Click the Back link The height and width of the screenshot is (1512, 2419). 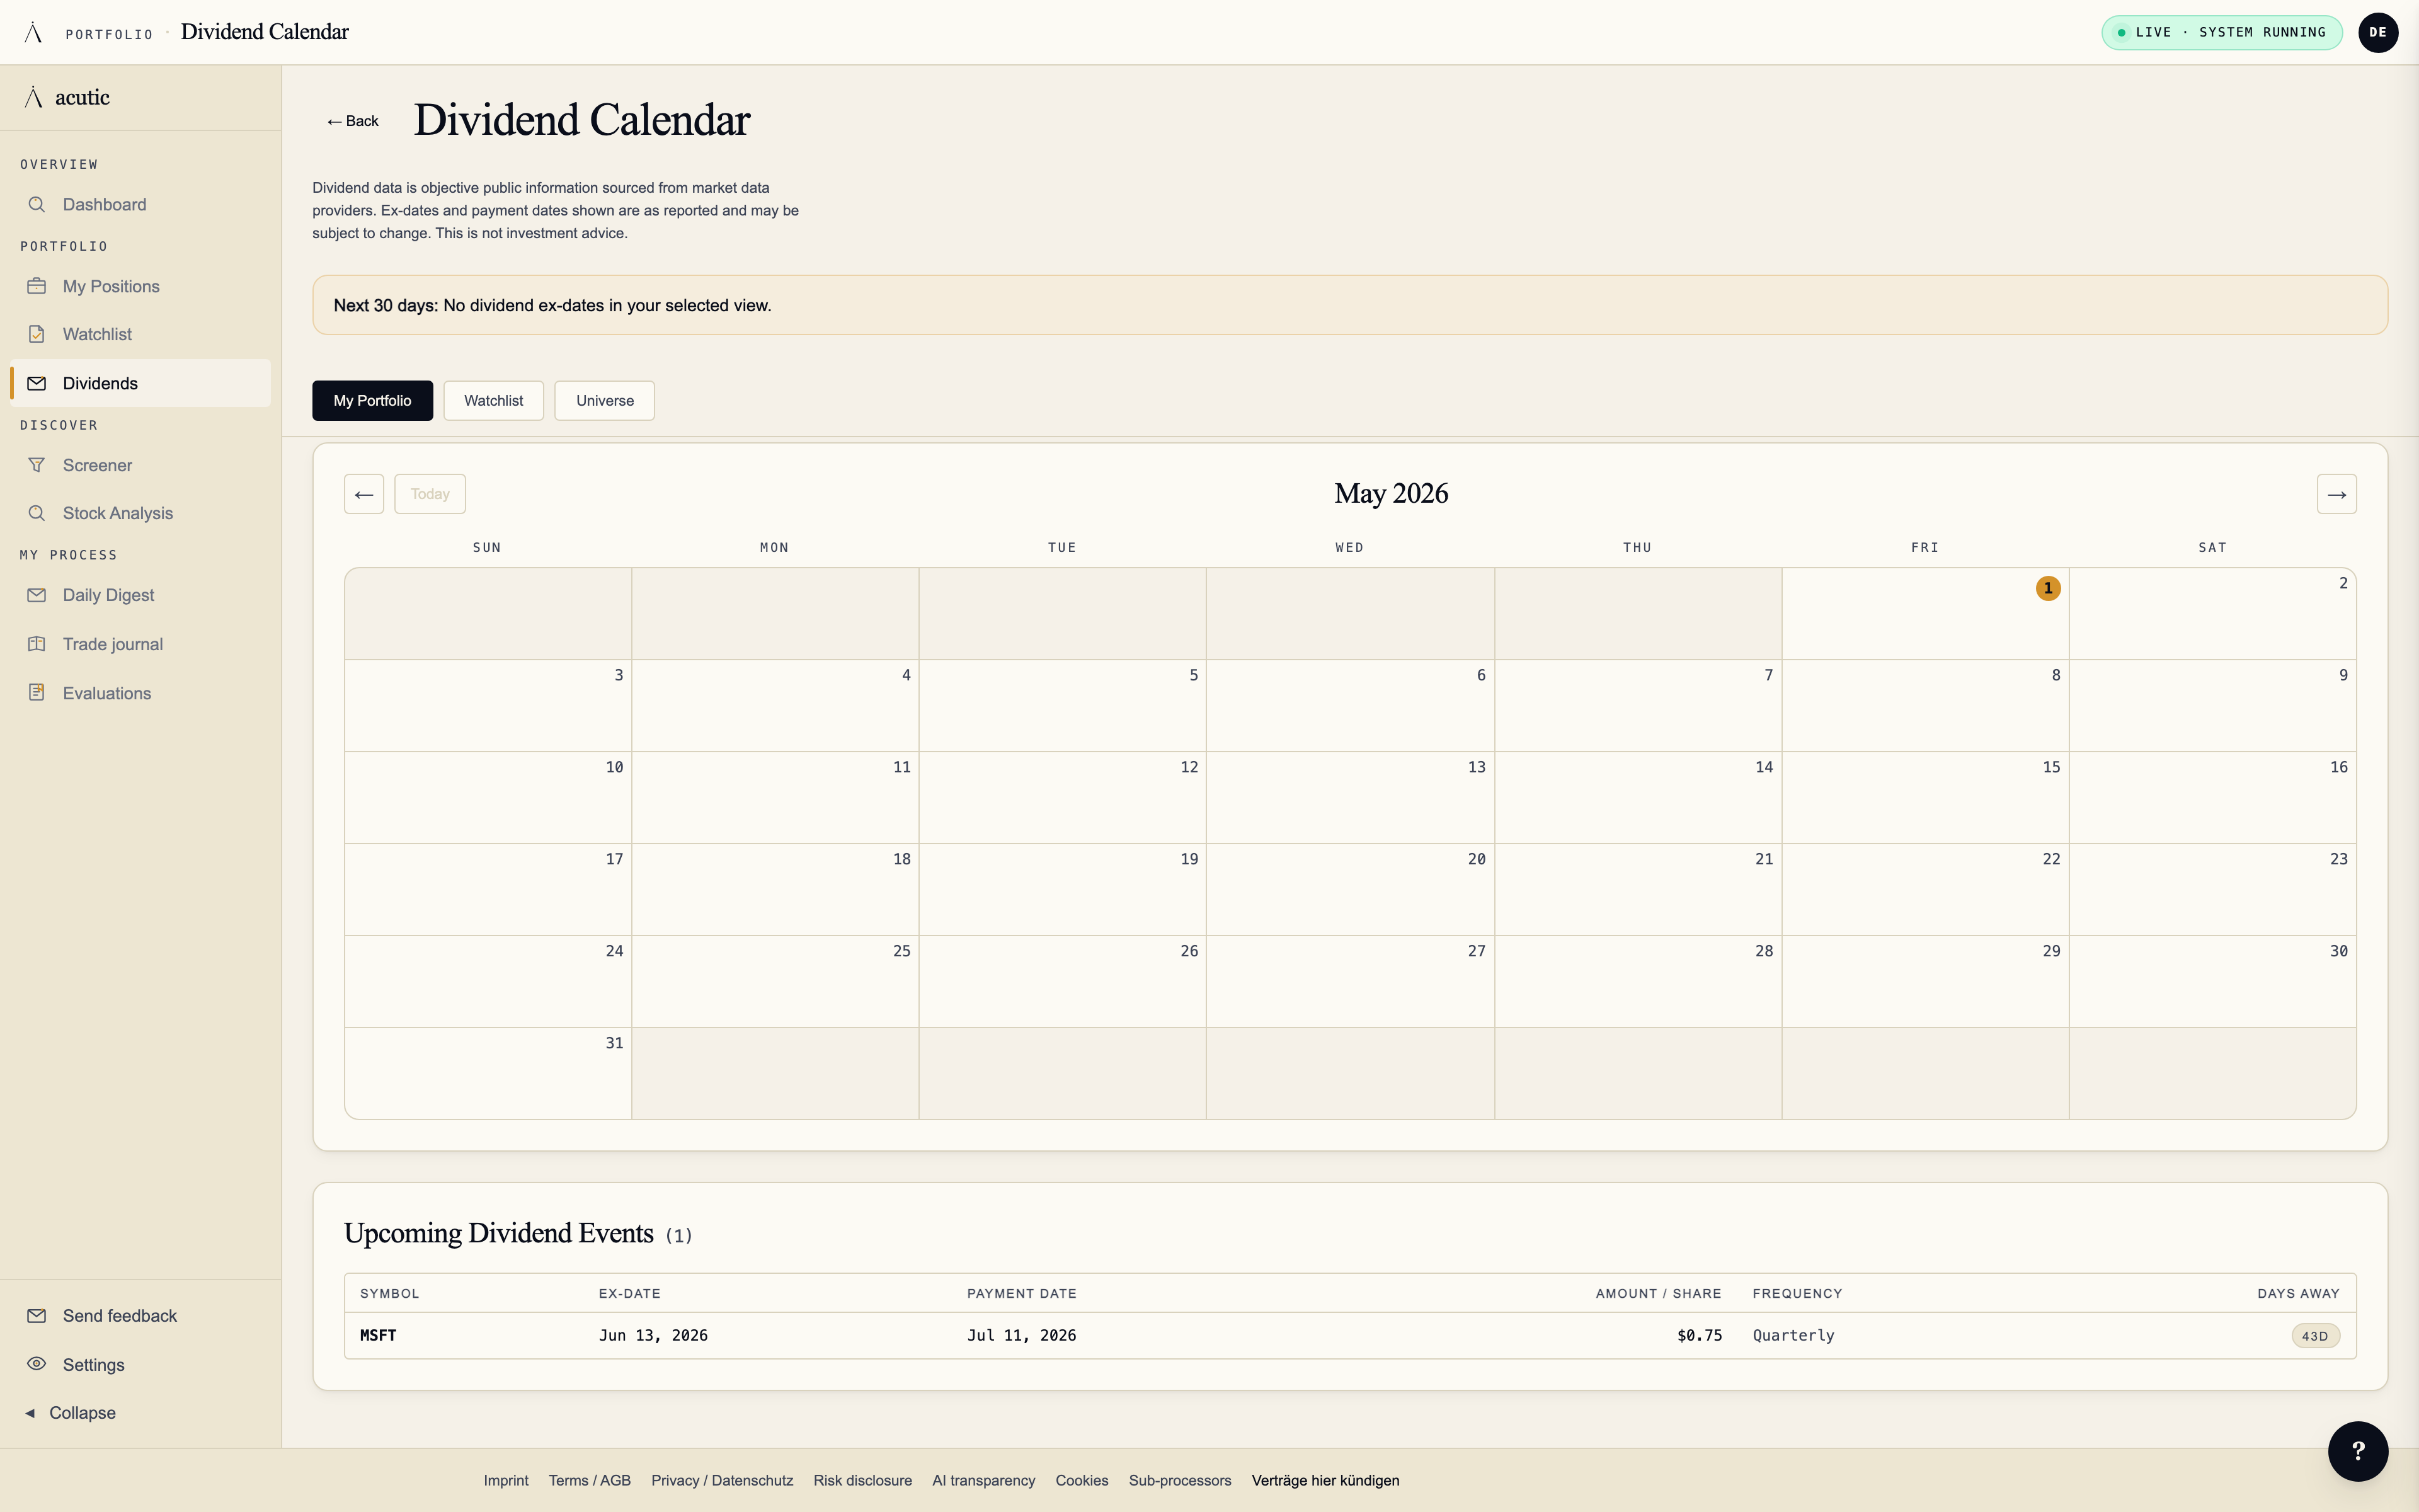352,121
